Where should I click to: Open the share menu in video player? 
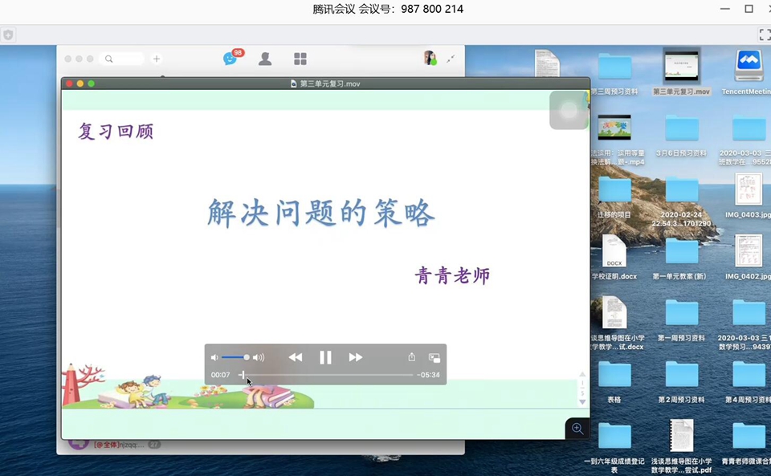[412, 357]
